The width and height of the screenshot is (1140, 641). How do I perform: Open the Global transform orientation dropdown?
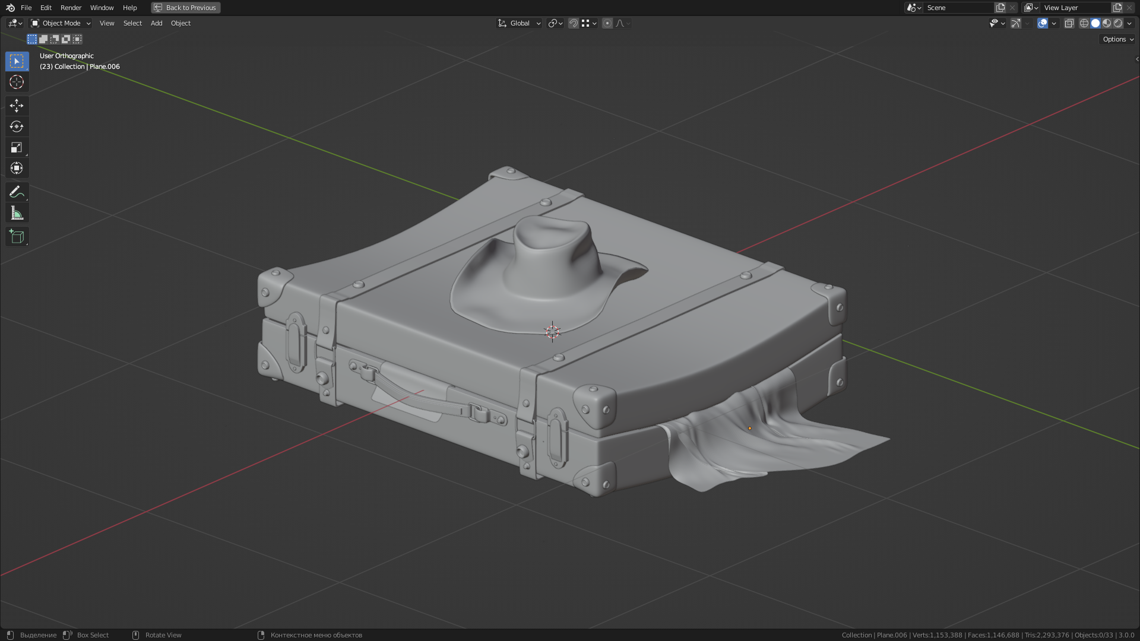520,23
